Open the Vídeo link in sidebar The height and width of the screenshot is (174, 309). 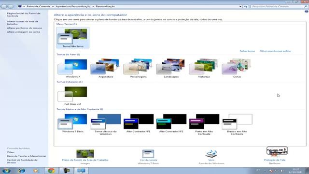point(11,152)
